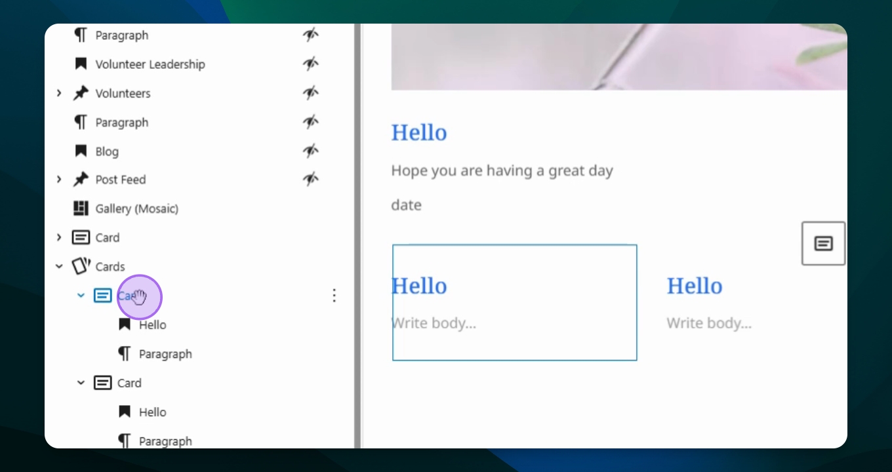892x472 pixels.
Task: Select the Paragraph label above Volunteer Leadership
Action: pos(122,35)
